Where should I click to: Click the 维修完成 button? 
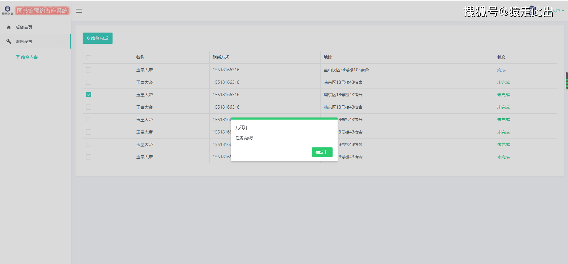point(97,38)
